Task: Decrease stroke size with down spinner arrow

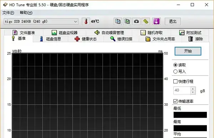Action: coord(193,92)
